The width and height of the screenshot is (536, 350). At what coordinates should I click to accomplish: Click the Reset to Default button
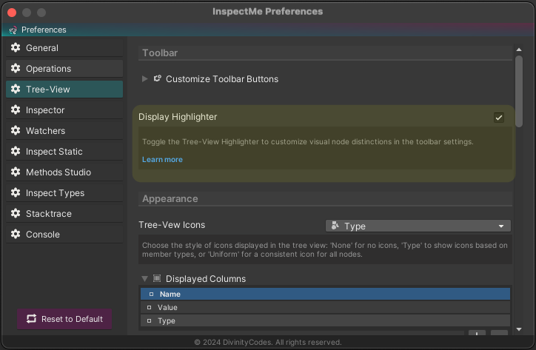(64, 319)
